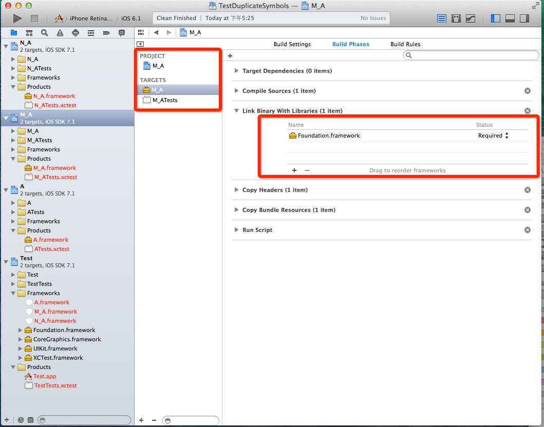The width and height of the screenshot is (544, 427).
Task: Show the Issue navigator
Action: tap(60, 33)
